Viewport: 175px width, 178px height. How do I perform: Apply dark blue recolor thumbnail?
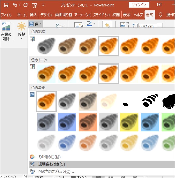click(67, 122)
